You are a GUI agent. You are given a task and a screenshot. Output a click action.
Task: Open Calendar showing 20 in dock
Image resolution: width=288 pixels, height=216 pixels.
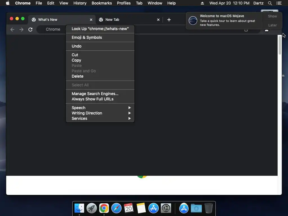(129, 208)
